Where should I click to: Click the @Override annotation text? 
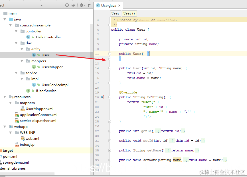point(128,92)
